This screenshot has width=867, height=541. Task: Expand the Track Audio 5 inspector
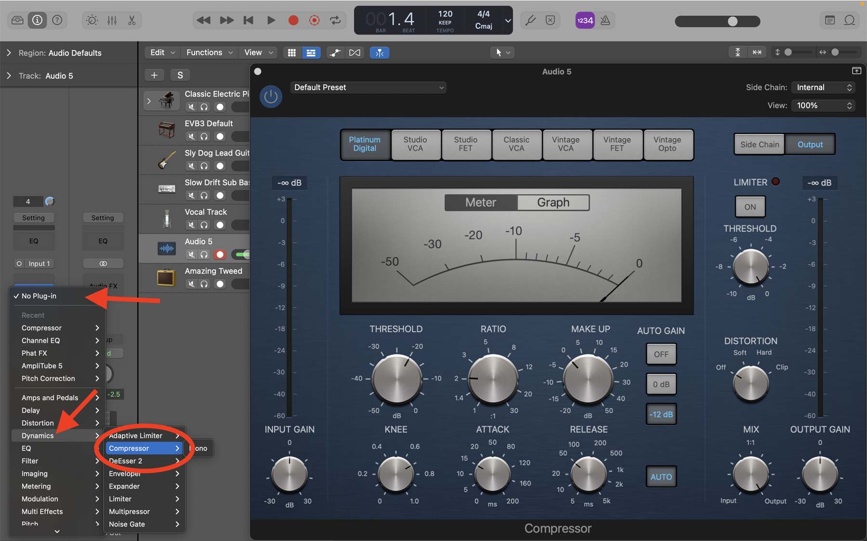pos(9,76)
